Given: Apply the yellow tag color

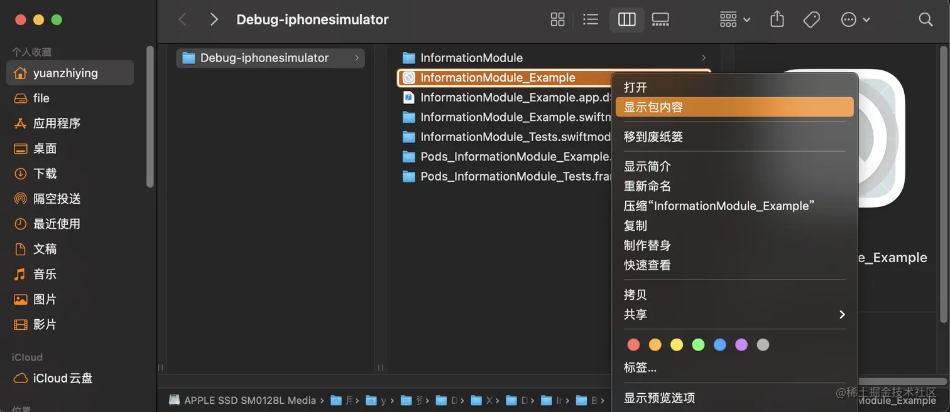Looking at the screenshot, I should pos(677,344).
